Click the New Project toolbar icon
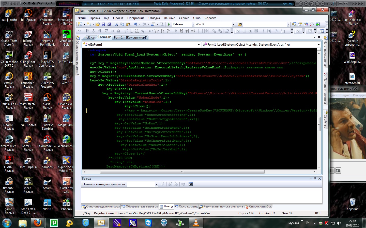This screenshot has height=228, width=366. tap(80, 24)
